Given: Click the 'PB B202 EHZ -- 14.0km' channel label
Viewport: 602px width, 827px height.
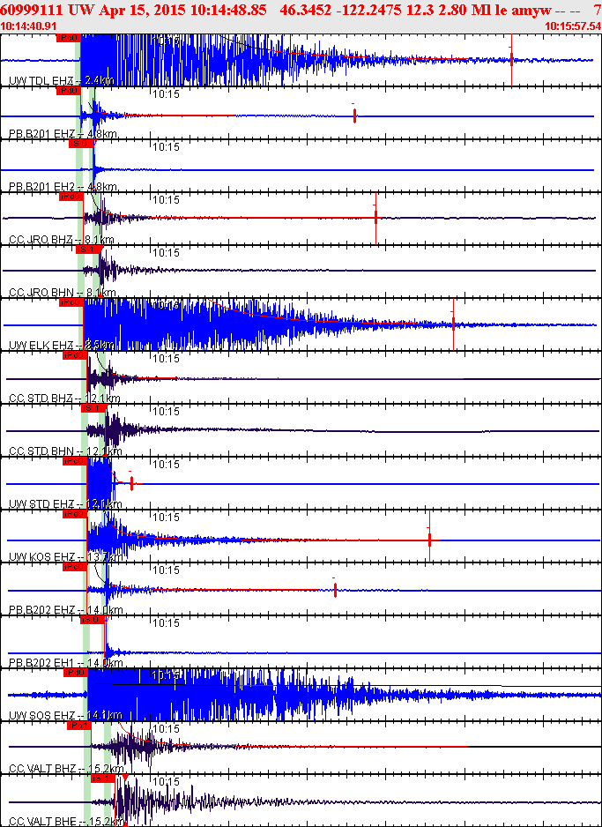Looking at the screenshot, I should pyautogui.click(x=65, y=610).
